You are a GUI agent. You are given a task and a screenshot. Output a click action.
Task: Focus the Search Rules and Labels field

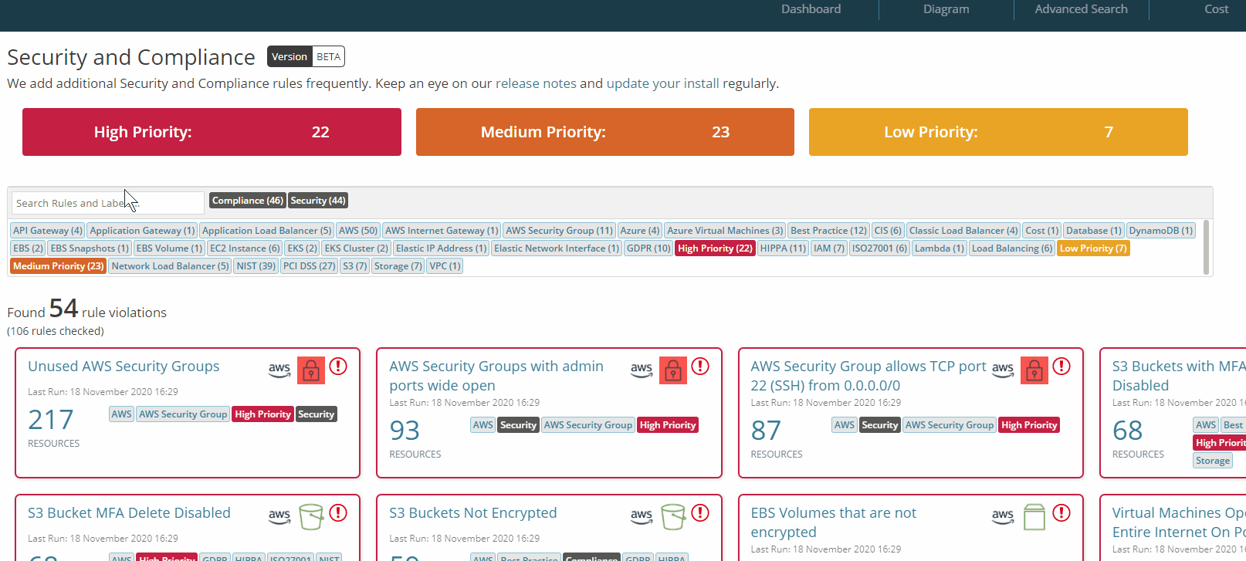tap(108, 203)
